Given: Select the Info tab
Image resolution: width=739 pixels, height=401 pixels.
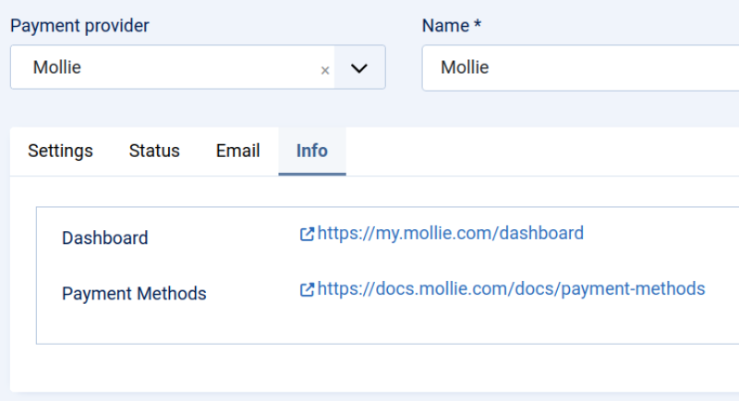Looking at the screenshot, I should pyautogui.click(x=312, y=152).
